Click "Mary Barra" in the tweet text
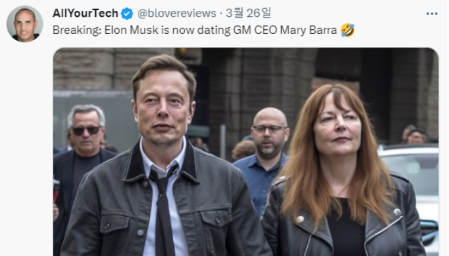The height and width of the screenshot is (256, 449). tap(308, 31)
